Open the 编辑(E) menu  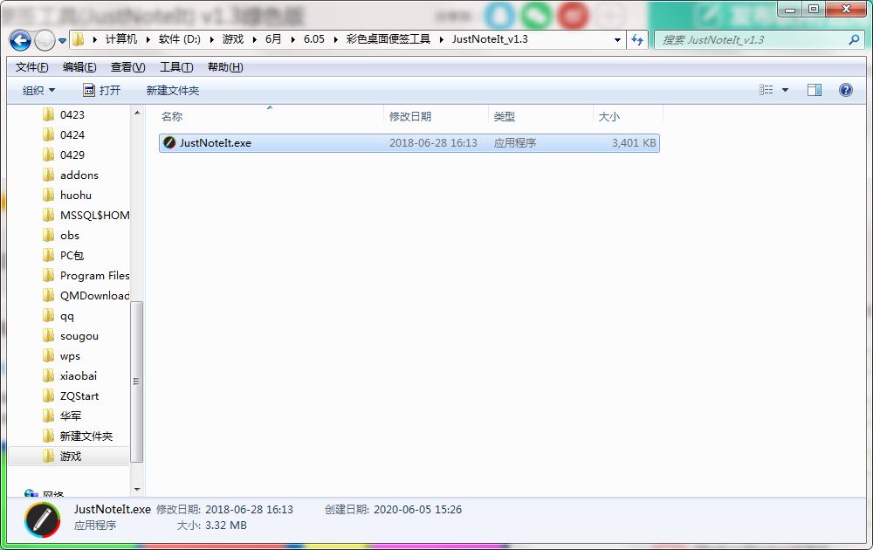[x=79, y=67]
